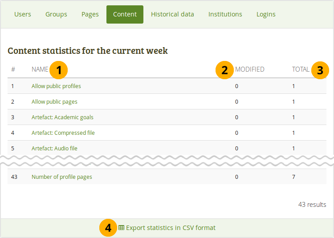Click the # column header
This screenshot has width=334, height=238.
13,69
